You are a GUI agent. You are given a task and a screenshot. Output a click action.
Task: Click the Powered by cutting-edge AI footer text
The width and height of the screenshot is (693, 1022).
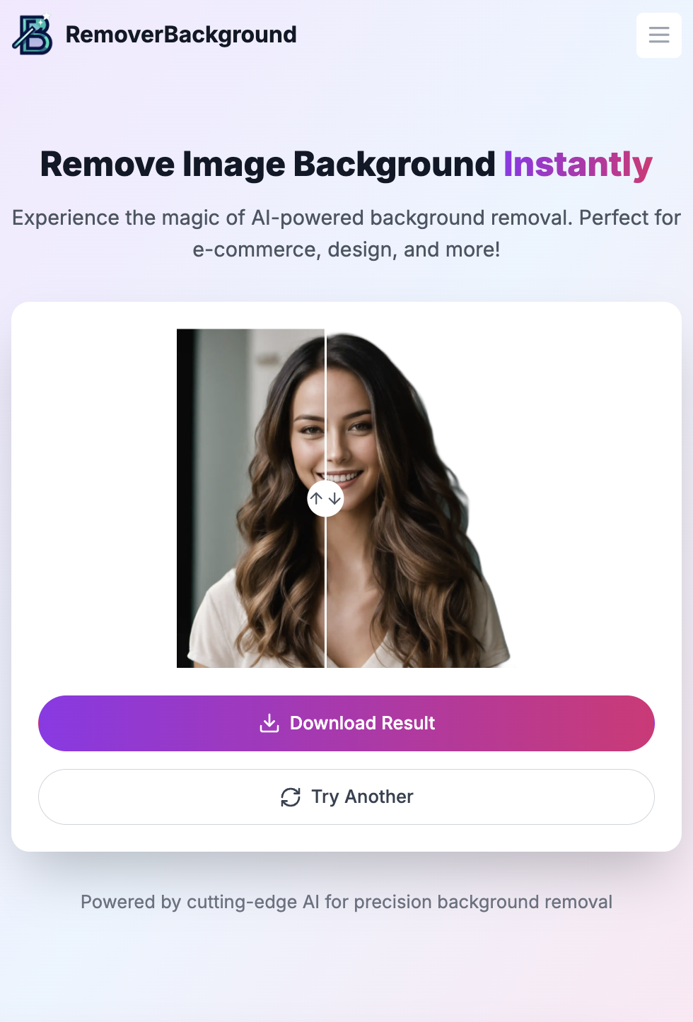click(346, 902)
